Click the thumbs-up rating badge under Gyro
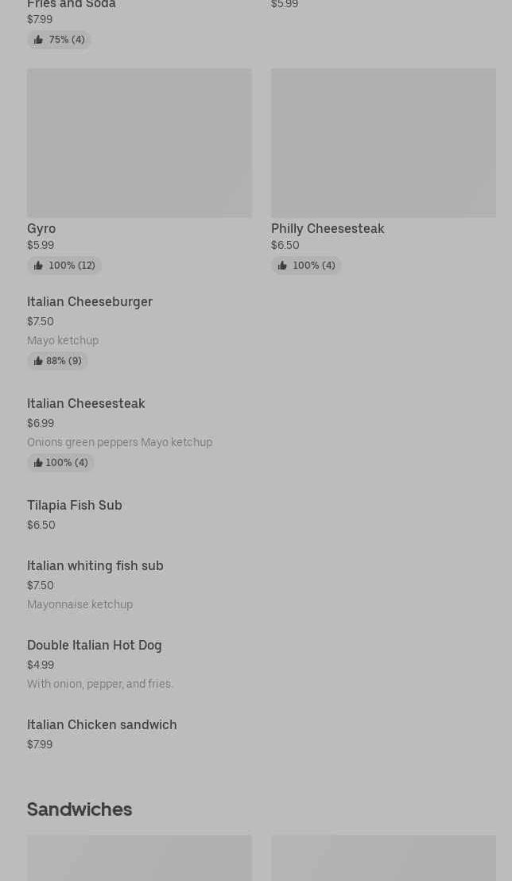Image resolution: width=512 pixels, height=881 pixels. 64,266
